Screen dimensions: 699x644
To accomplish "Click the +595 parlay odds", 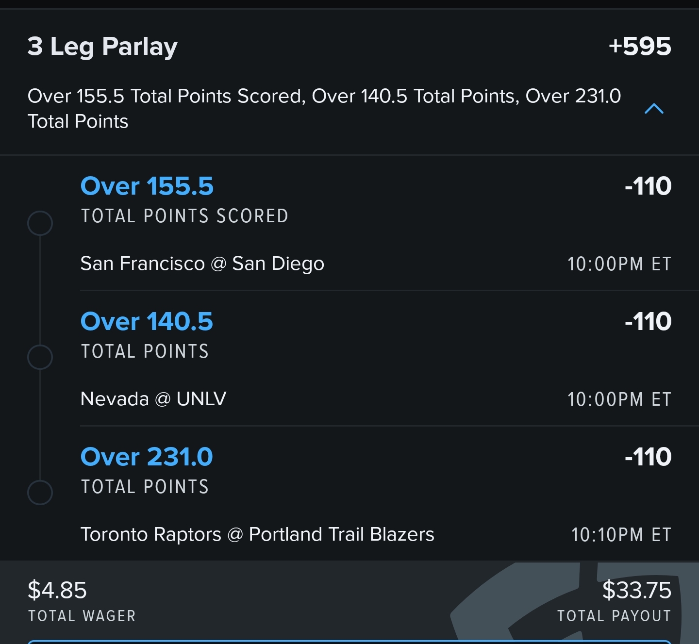I will (x=640, y=46).
